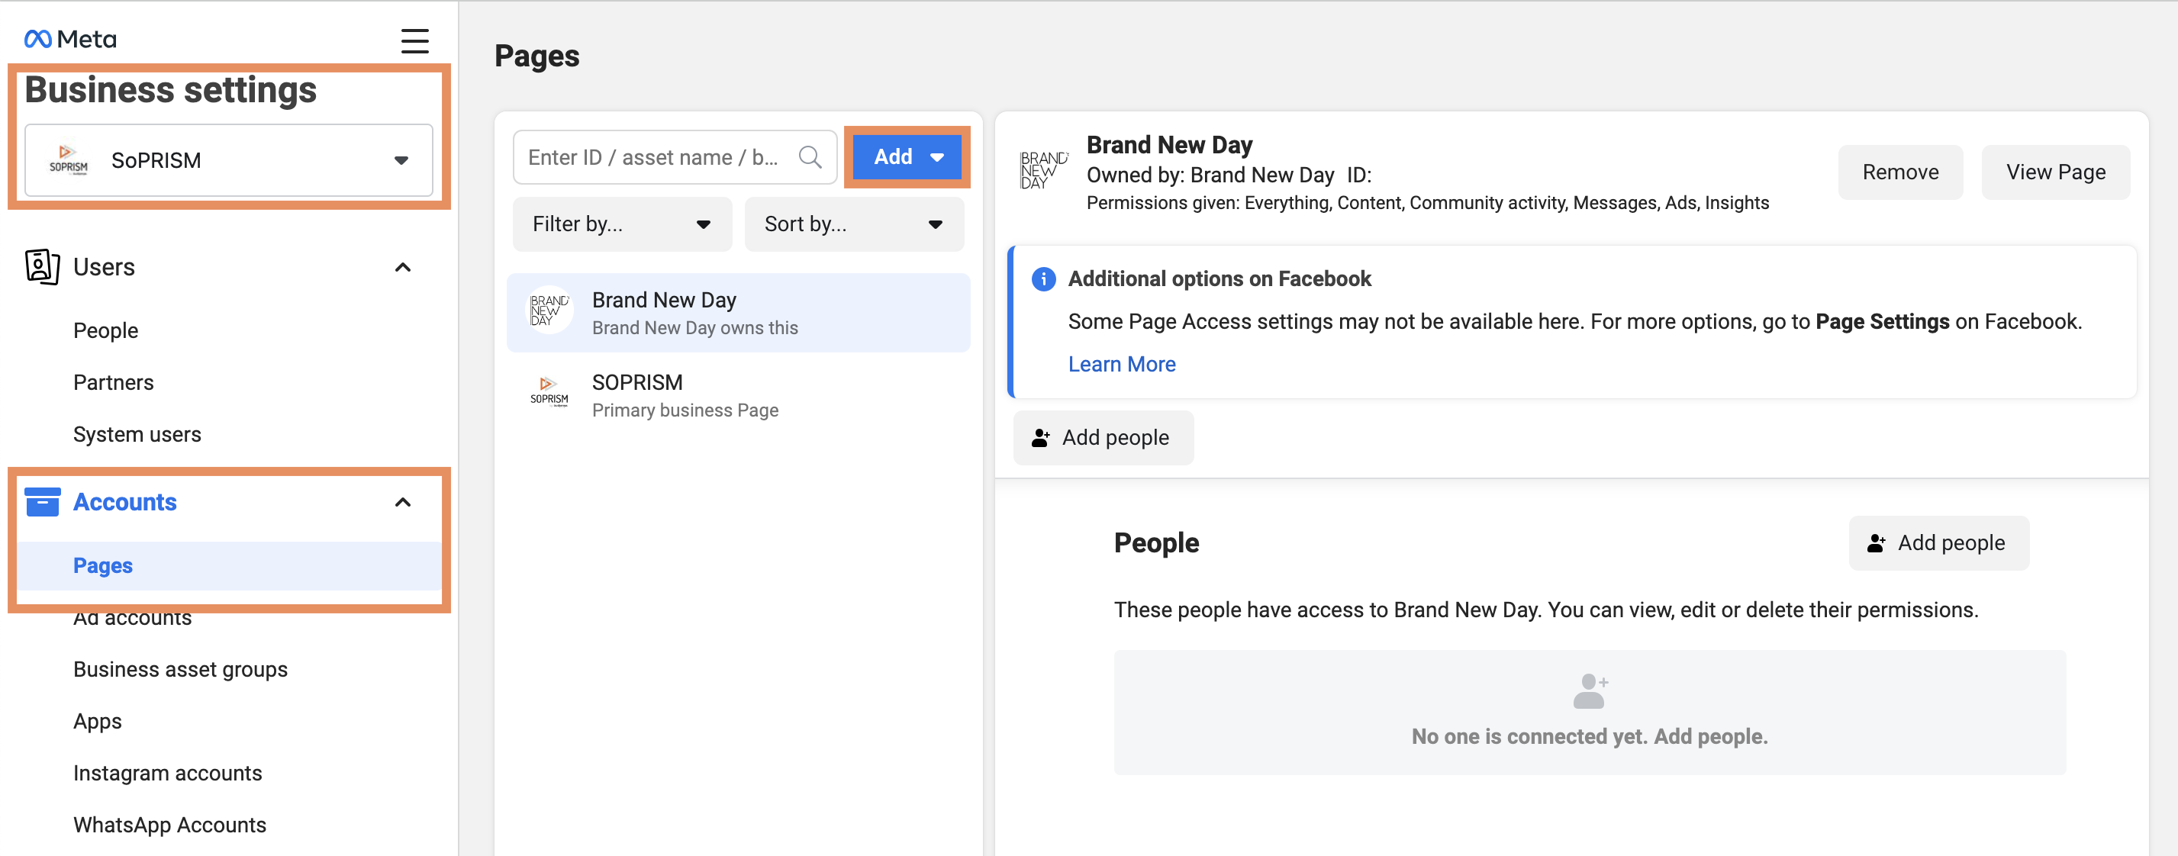This screenshot has width=2178, height=856.
Task: Select Pages in sidebar
Action: pos(228,565)
